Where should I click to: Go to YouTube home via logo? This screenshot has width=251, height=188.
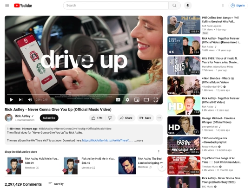[23, 6]
